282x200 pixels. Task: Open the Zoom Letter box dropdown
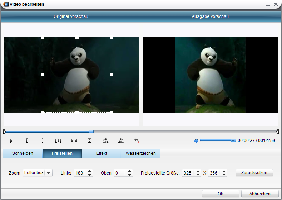click(48, 173)
